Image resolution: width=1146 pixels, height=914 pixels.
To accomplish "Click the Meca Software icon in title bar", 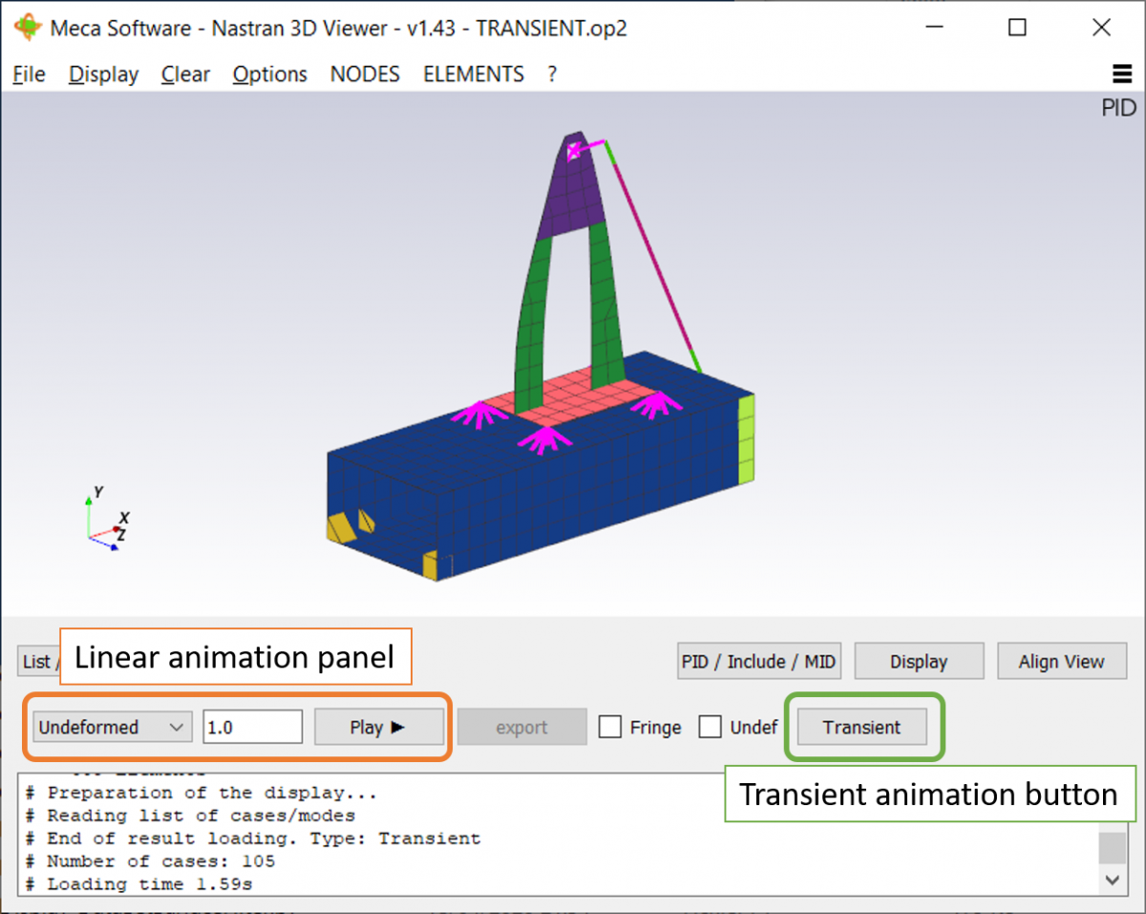I will point(28,28).
